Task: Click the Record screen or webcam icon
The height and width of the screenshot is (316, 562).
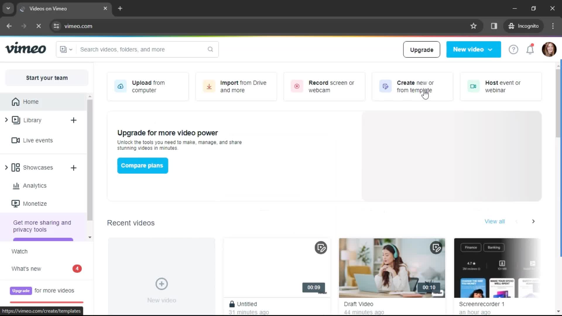Action: (297, 86)
